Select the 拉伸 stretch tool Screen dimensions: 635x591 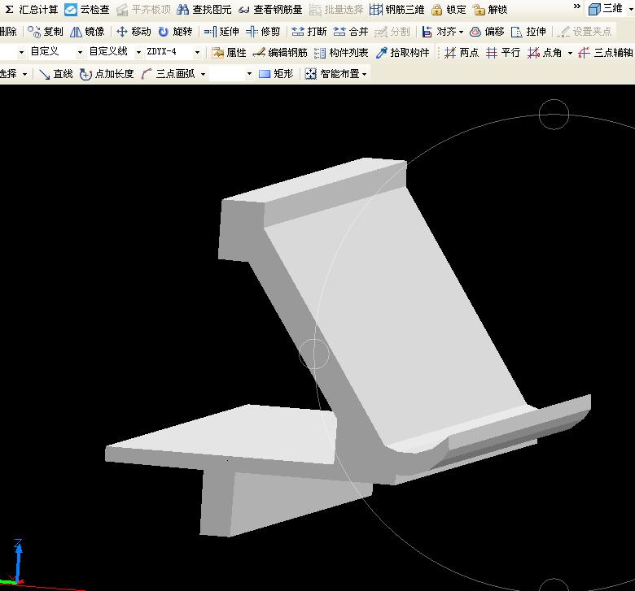tap(528, 31)
